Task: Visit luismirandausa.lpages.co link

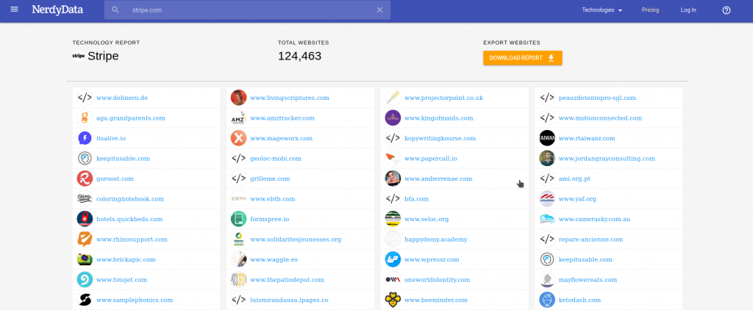Action: click(290, 300)
